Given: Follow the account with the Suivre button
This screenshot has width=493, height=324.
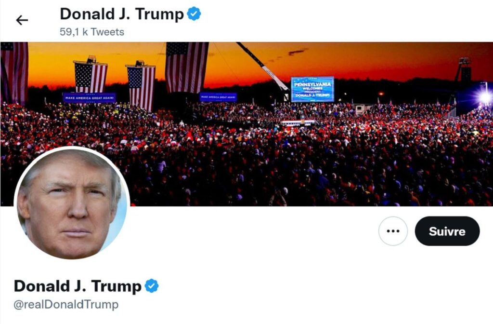Looking at the screenshot, I should 447,231.
